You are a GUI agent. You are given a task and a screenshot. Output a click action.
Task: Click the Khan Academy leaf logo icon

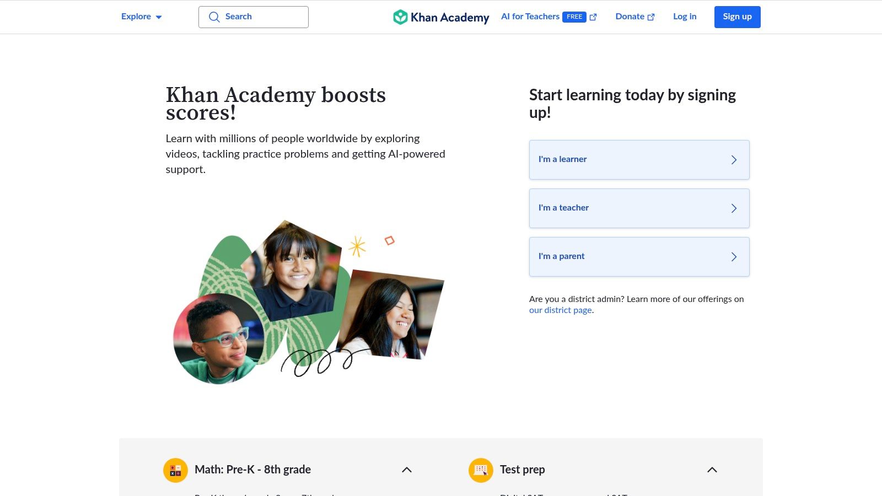[400, 17]
